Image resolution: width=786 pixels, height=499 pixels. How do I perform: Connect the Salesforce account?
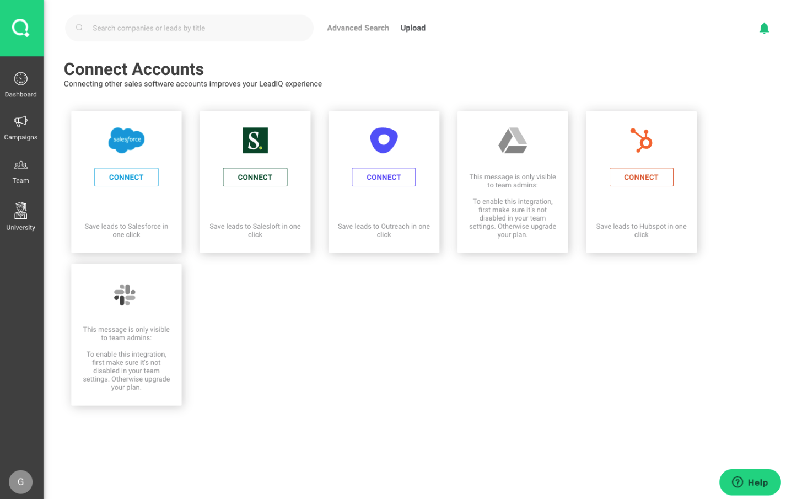pyautogui.click(x=126, y=177)
